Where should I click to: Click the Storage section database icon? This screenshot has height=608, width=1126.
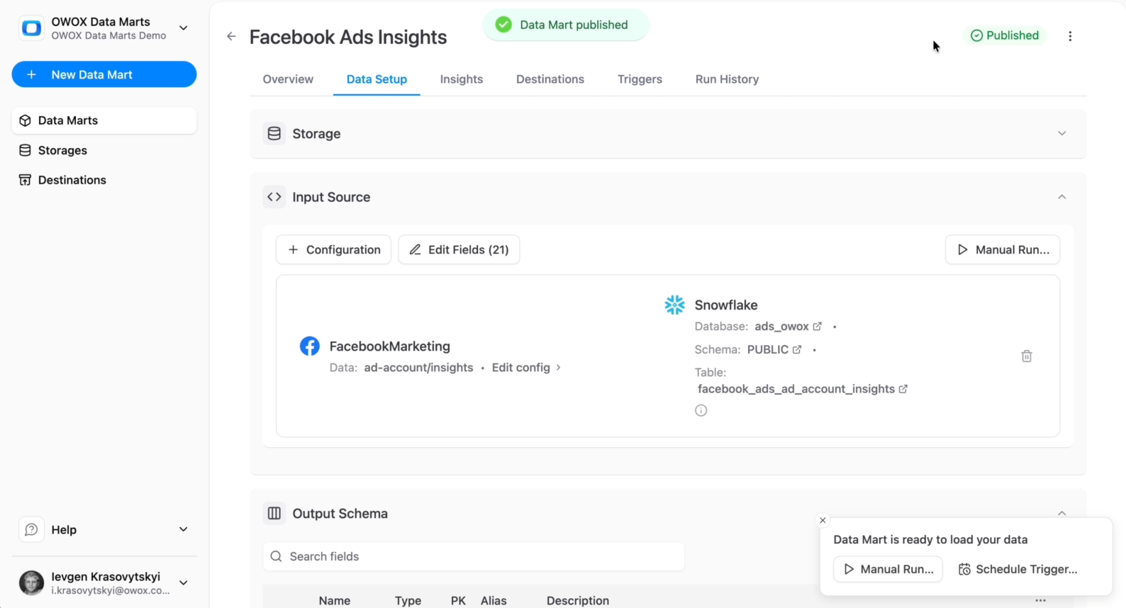click(274, 133)
